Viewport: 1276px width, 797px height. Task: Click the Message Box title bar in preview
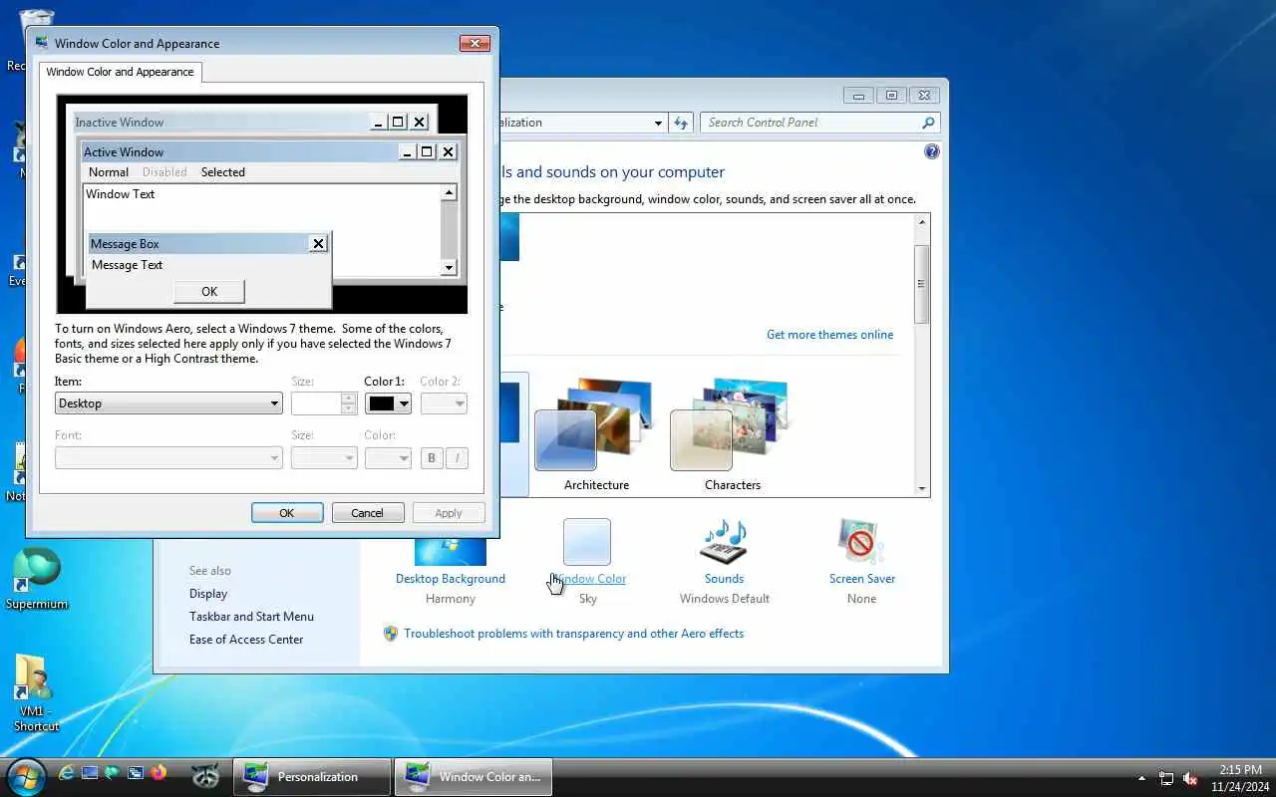tap(198, 243)
